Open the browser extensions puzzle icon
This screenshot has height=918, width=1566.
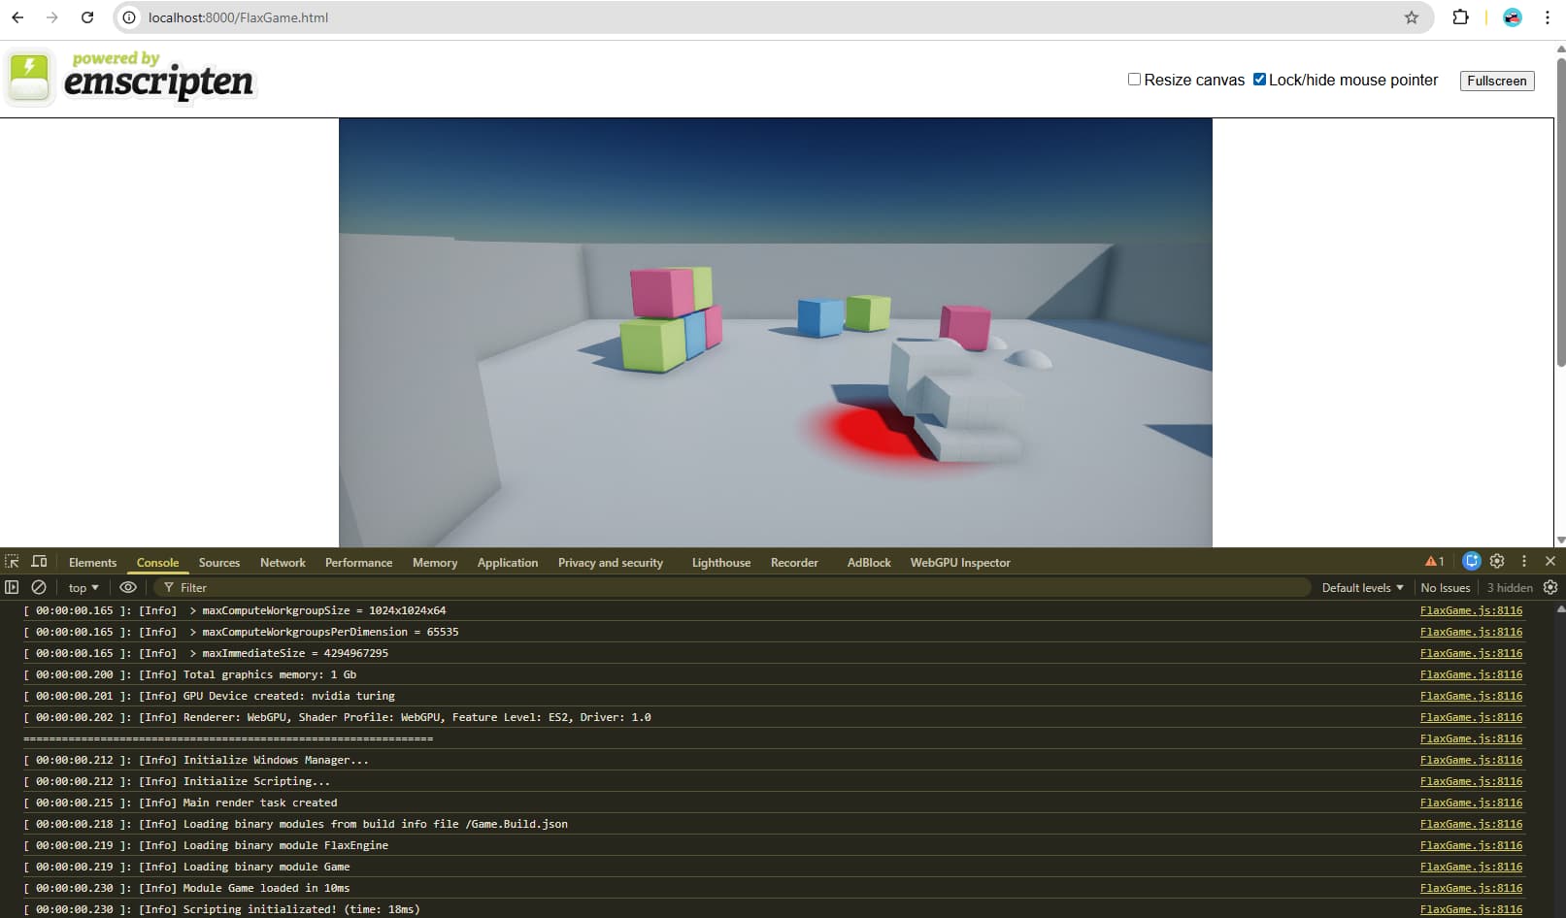pyautogui.click(x=1460, y=17)
